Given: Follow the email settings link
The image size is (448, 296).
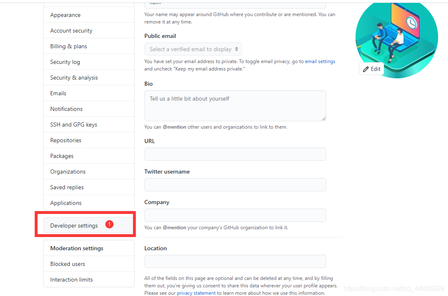Looking at the screenshot, I should [320, 61].
